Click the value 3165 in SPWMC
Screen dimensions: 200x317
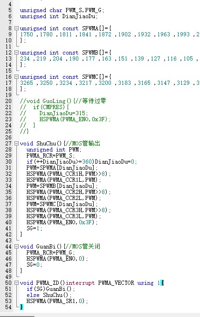[144, 83]
